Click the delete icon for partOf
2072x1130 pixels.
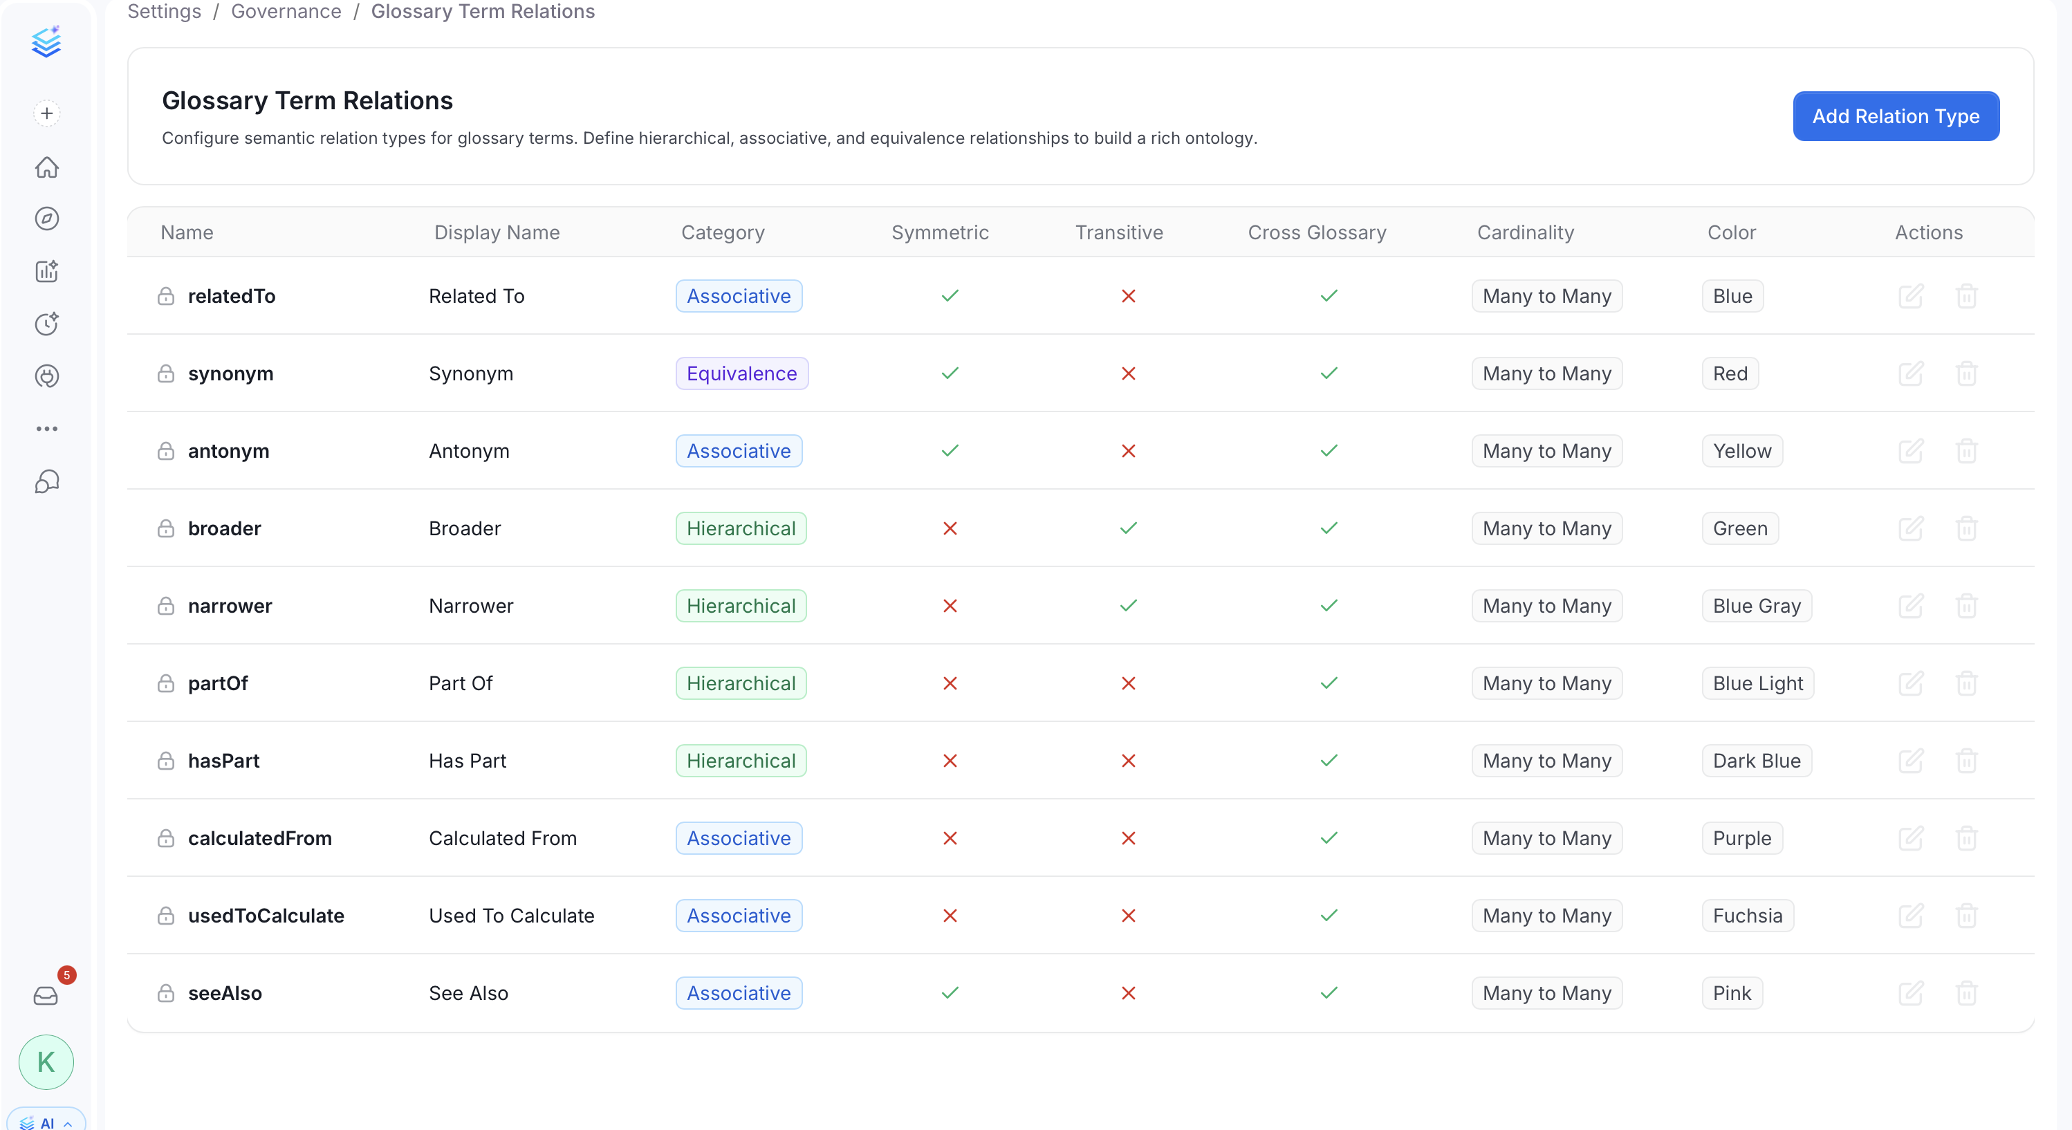click(x=1967, y=683)
